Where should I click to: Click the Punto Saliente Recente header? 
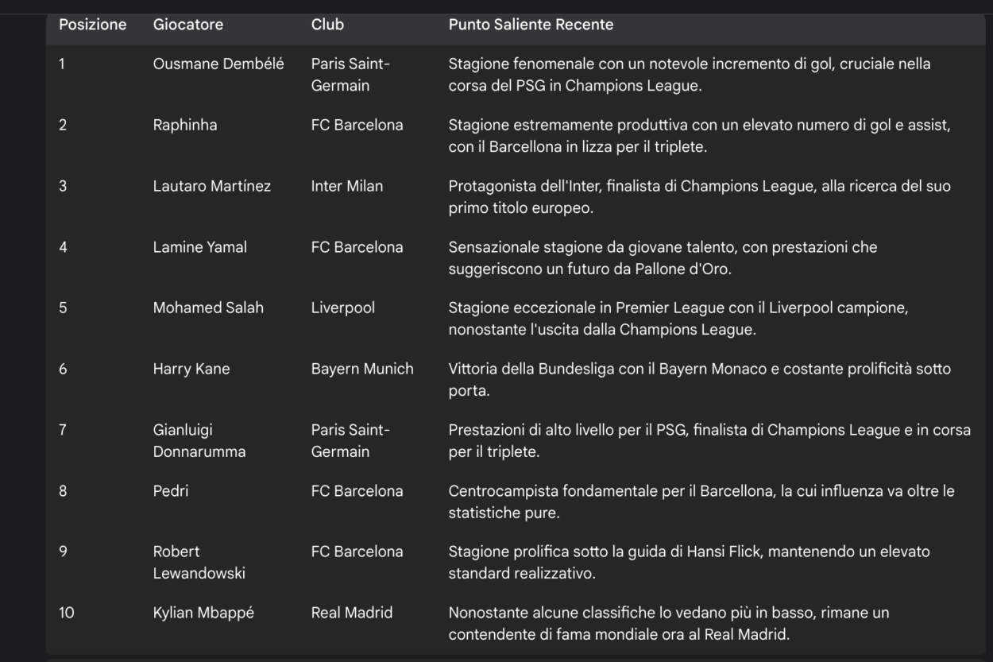click(x=531, y=25)
